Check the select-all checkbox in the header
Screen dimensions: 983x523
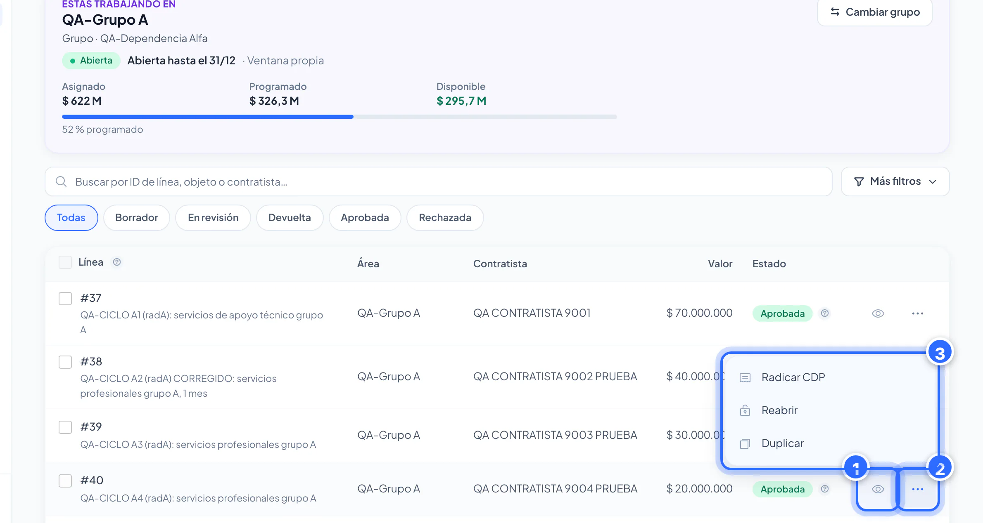(x=65, y=262)
